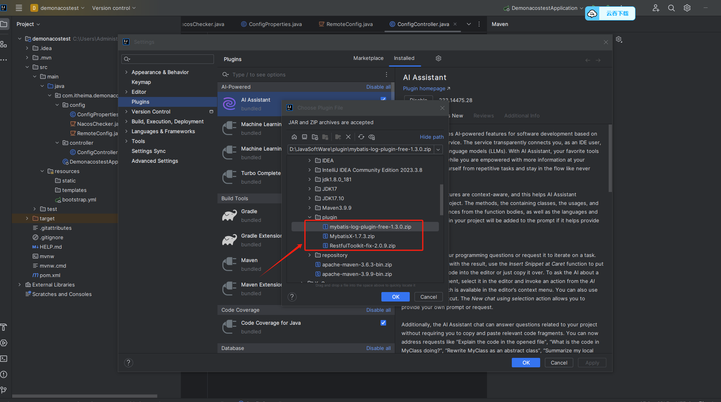The width and height of the screenshot is (721, 402).
Task: Select MybatisX-1.7.3.zip file
Action: [352, 236]
